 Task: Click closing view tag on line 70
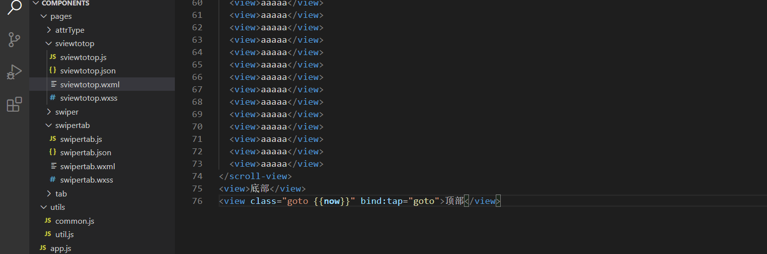[x=305, y=127]
